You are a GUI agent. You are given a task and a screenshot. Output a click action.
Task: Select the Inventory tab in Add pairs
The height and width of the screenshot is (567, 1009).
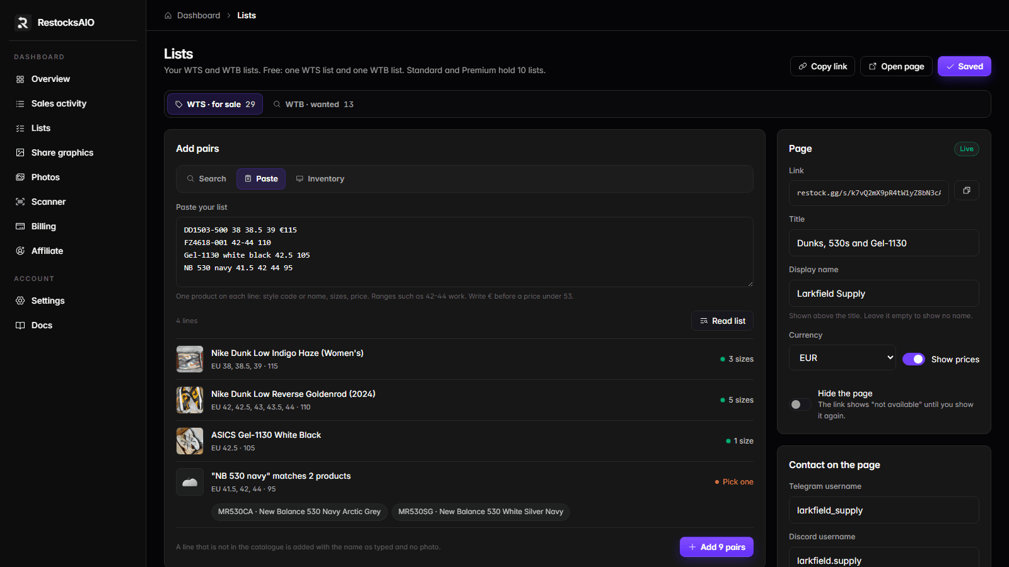click(320, 179)
